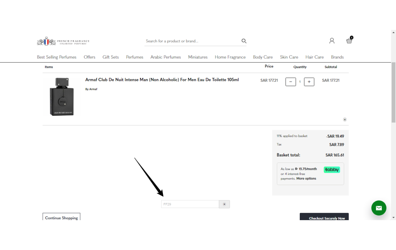Click the page vertical scrollbar thumb

coord(394,92)
